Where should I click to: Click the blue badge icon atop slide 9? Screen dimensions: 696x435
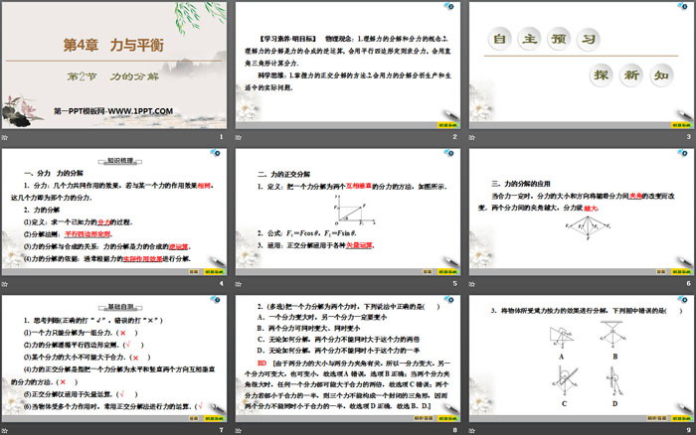coord(683,300)
